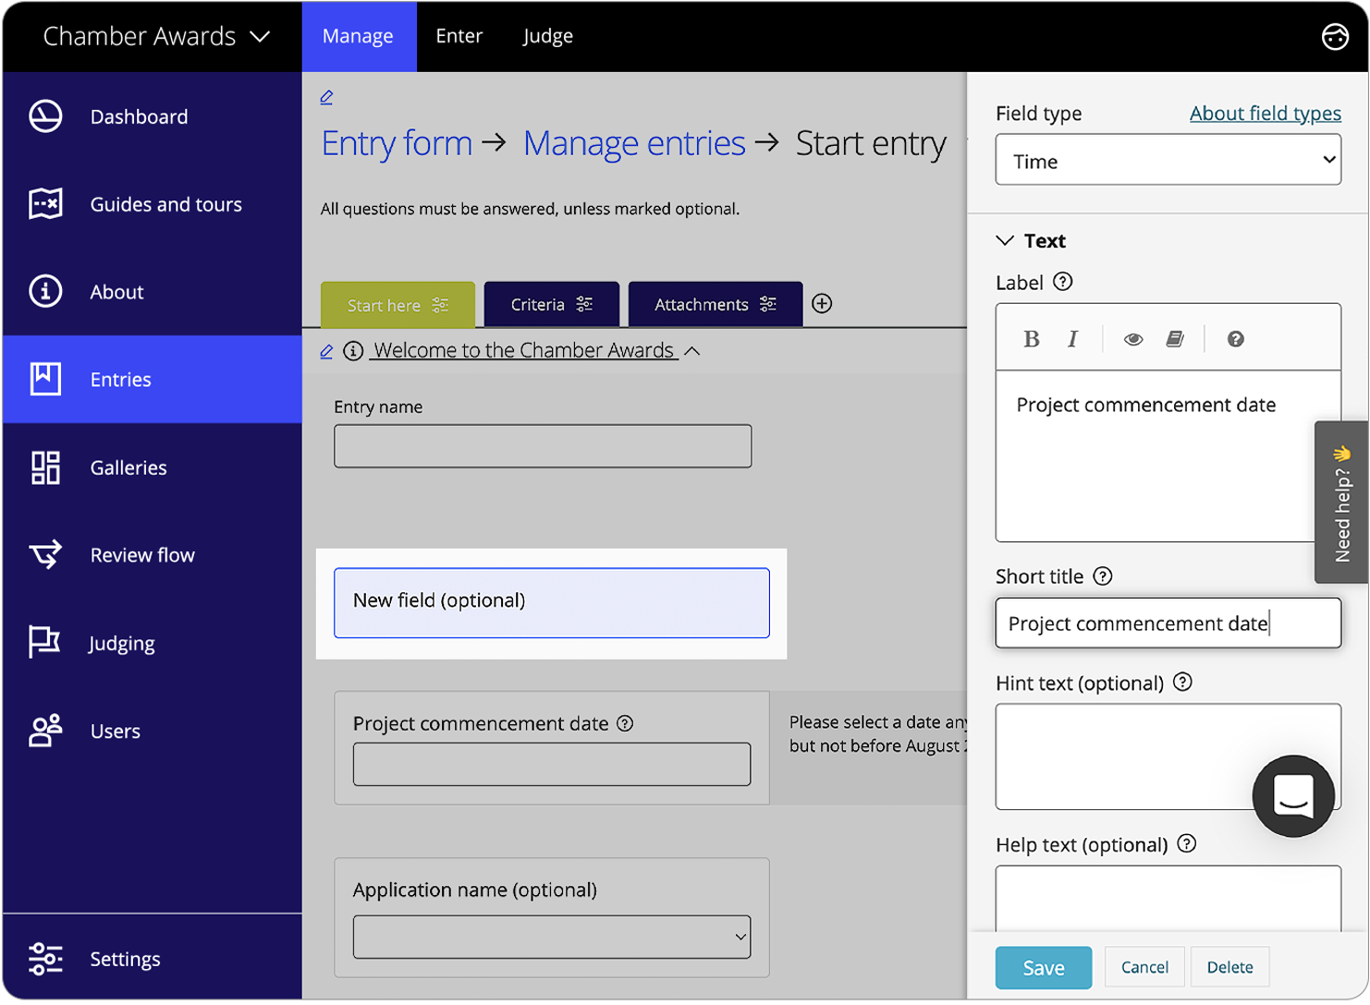Open the About field types link
The image size is (1370, 1005).
point(1265,113)
